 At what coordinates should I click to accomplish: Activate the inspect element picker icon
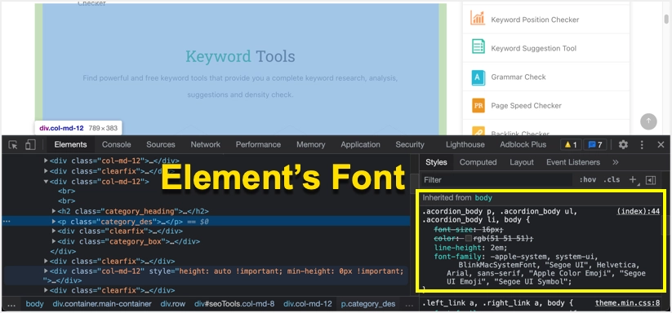(13, 145)
